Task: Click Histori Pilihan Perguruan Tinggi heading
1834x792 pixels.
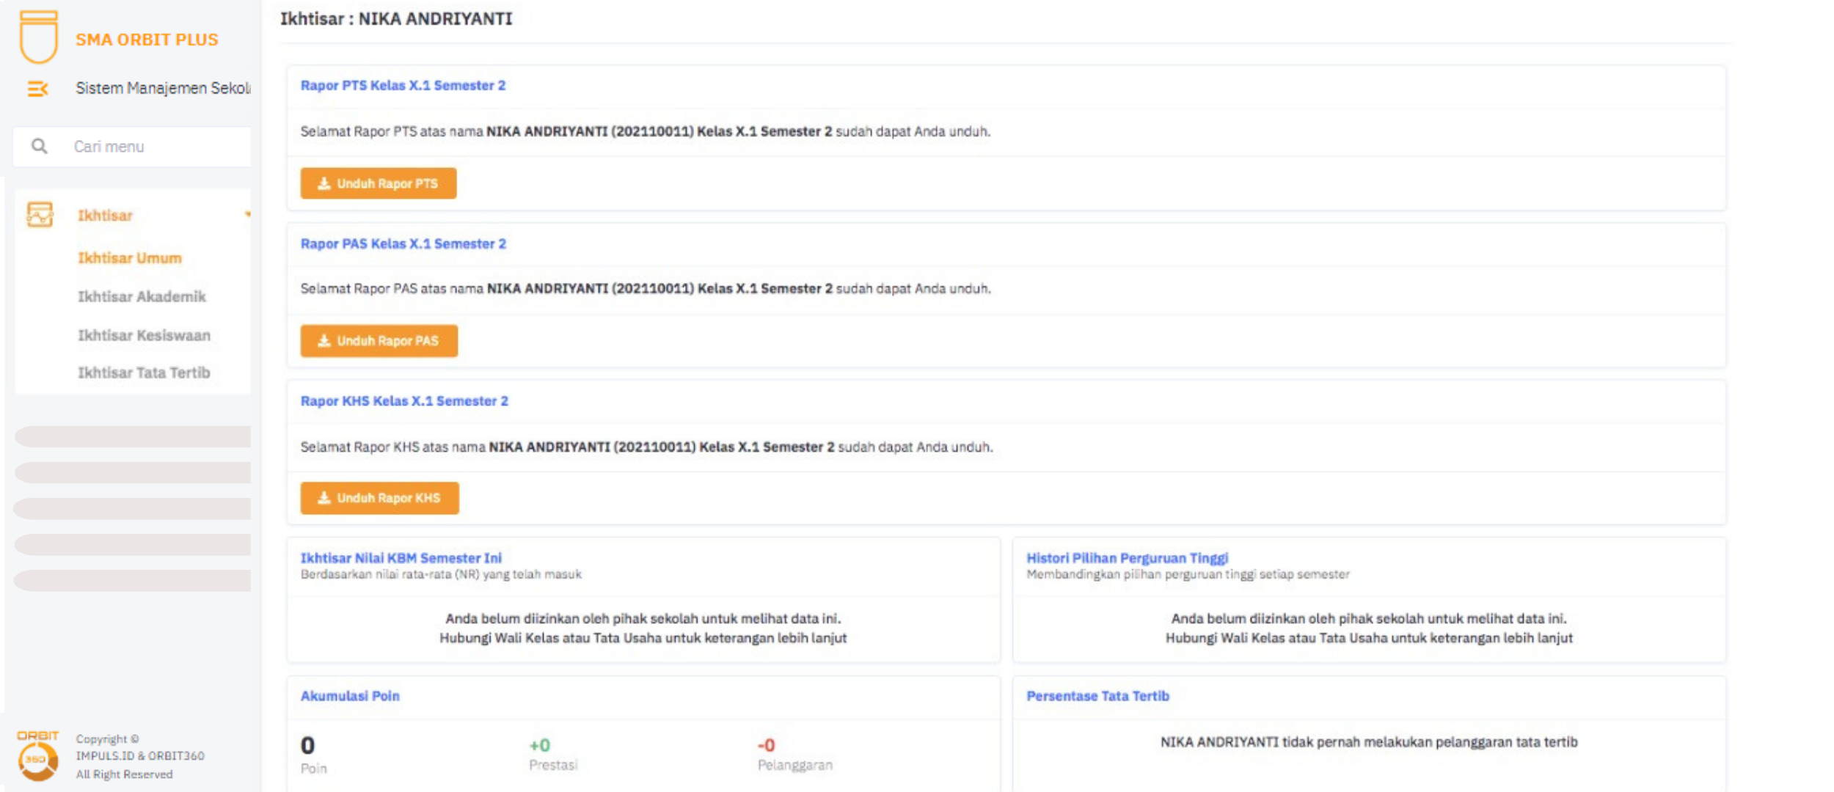Action: pos(1126,558)
